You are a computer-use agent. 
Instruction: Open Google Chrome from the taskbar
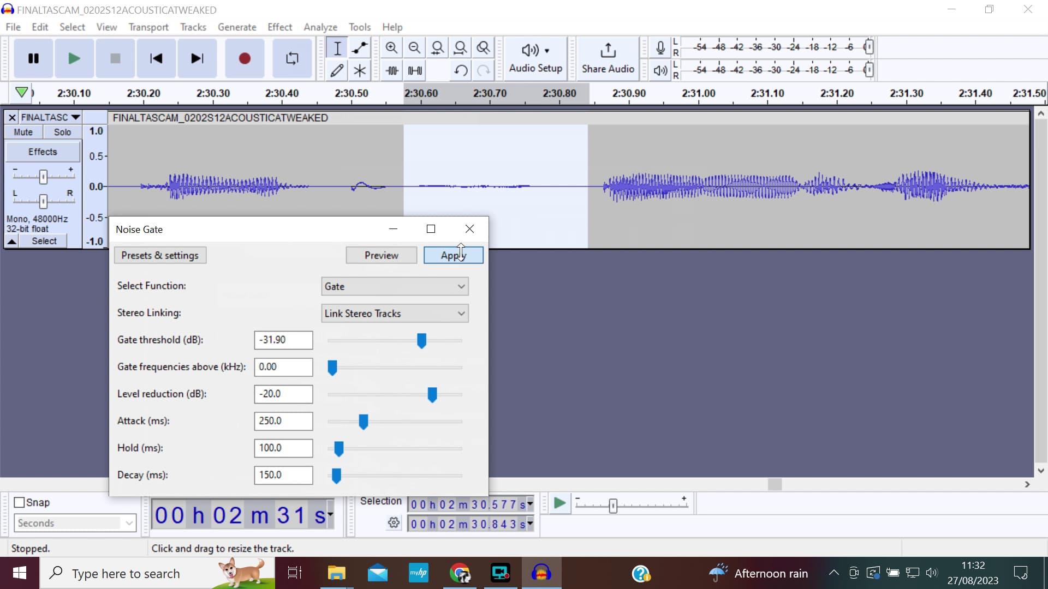(460, 573)
